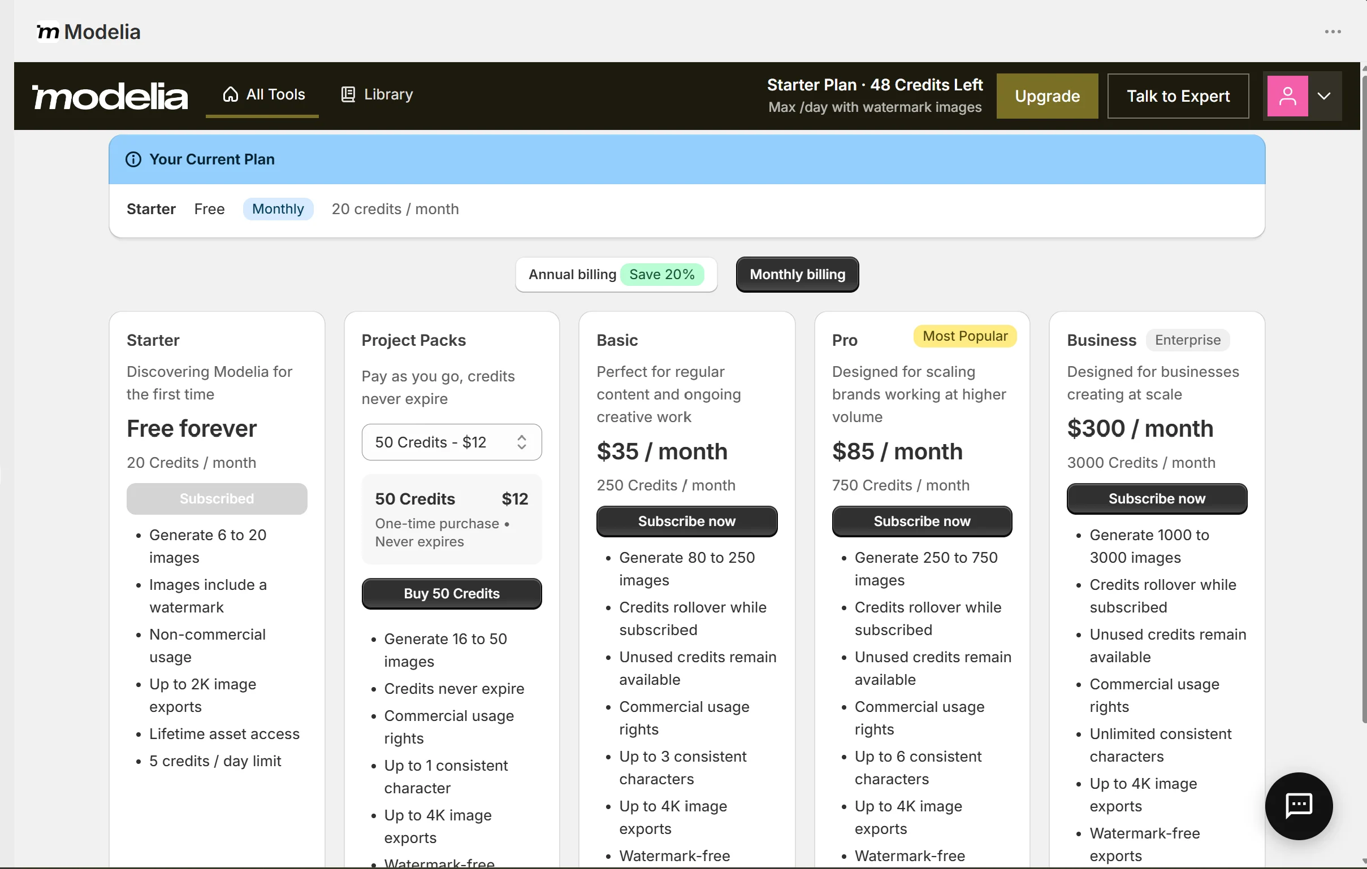This screenshot has height=869, width=1367.
Task: Click the Modelia favicon in title bar
Action: coord(47,32)
